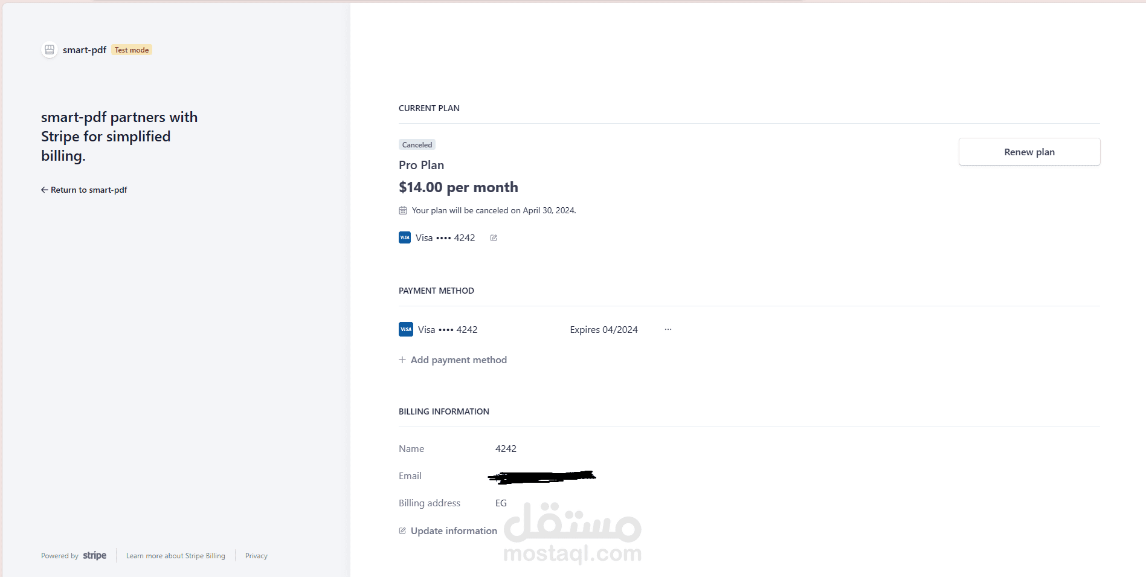
Task: Click the pencil icon beside Update information
Action: click(402, 531)
